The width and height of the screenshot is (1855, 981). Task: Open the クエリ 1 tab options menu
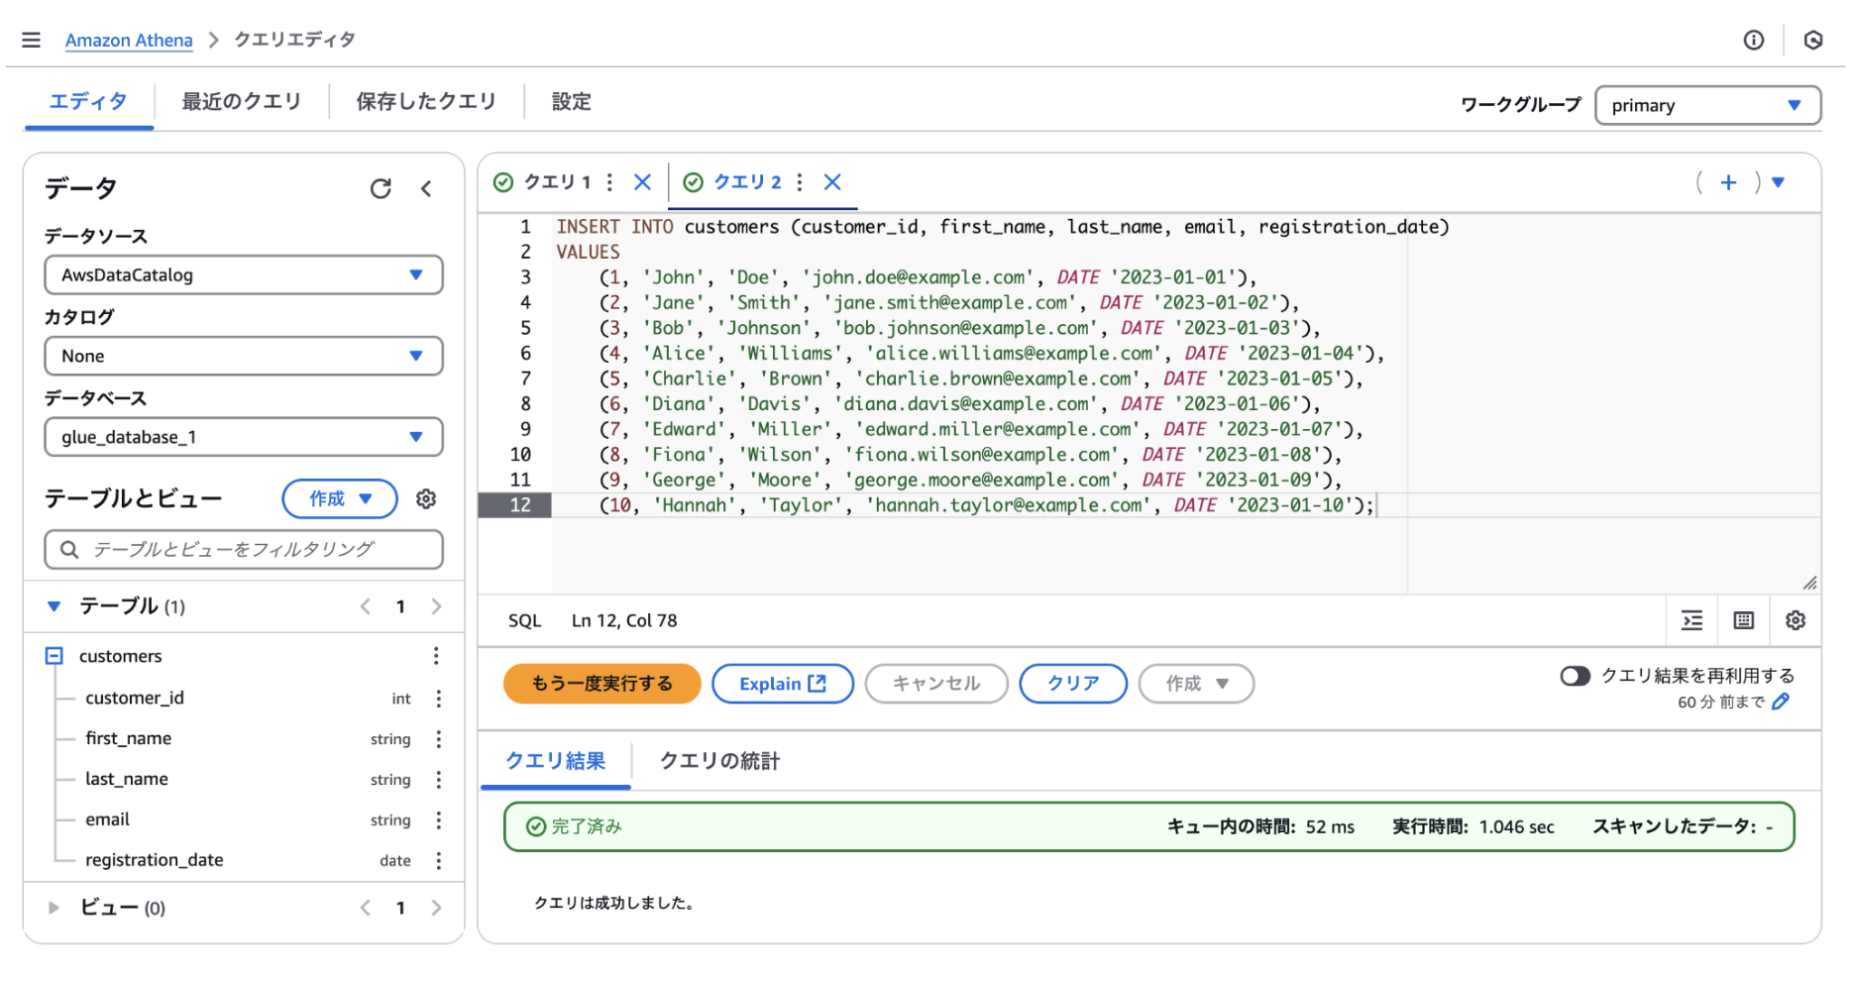tap(609, 181)
